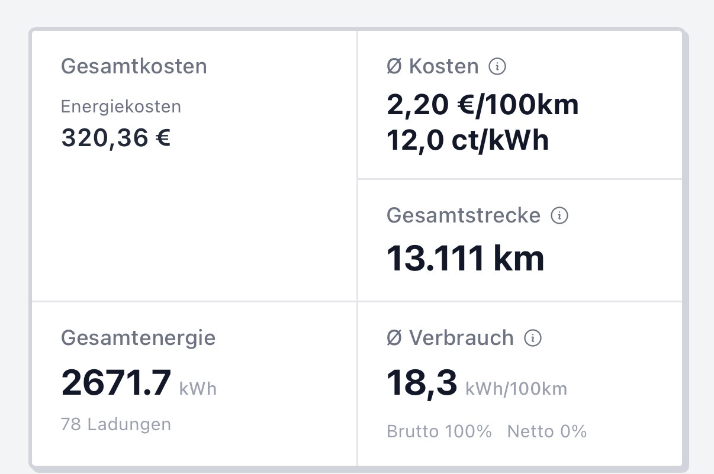Open info icon beside Gesamtstrecke
Viewport: 714px width, 474px height.
pos(559,215)
